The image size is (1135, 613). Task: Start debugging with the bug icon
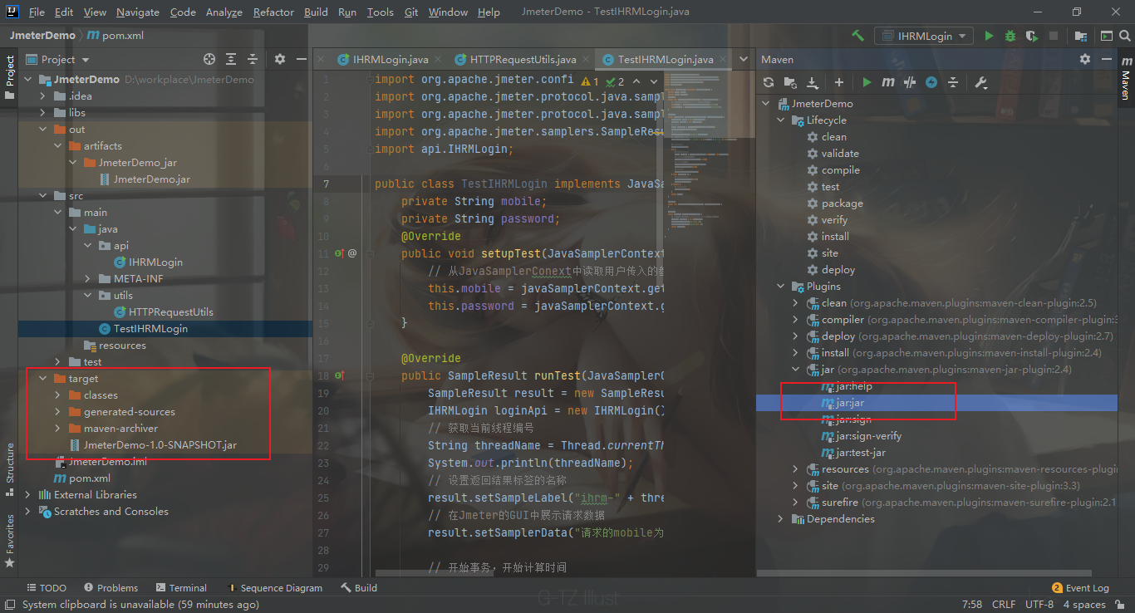click(x=1010, y=36)
